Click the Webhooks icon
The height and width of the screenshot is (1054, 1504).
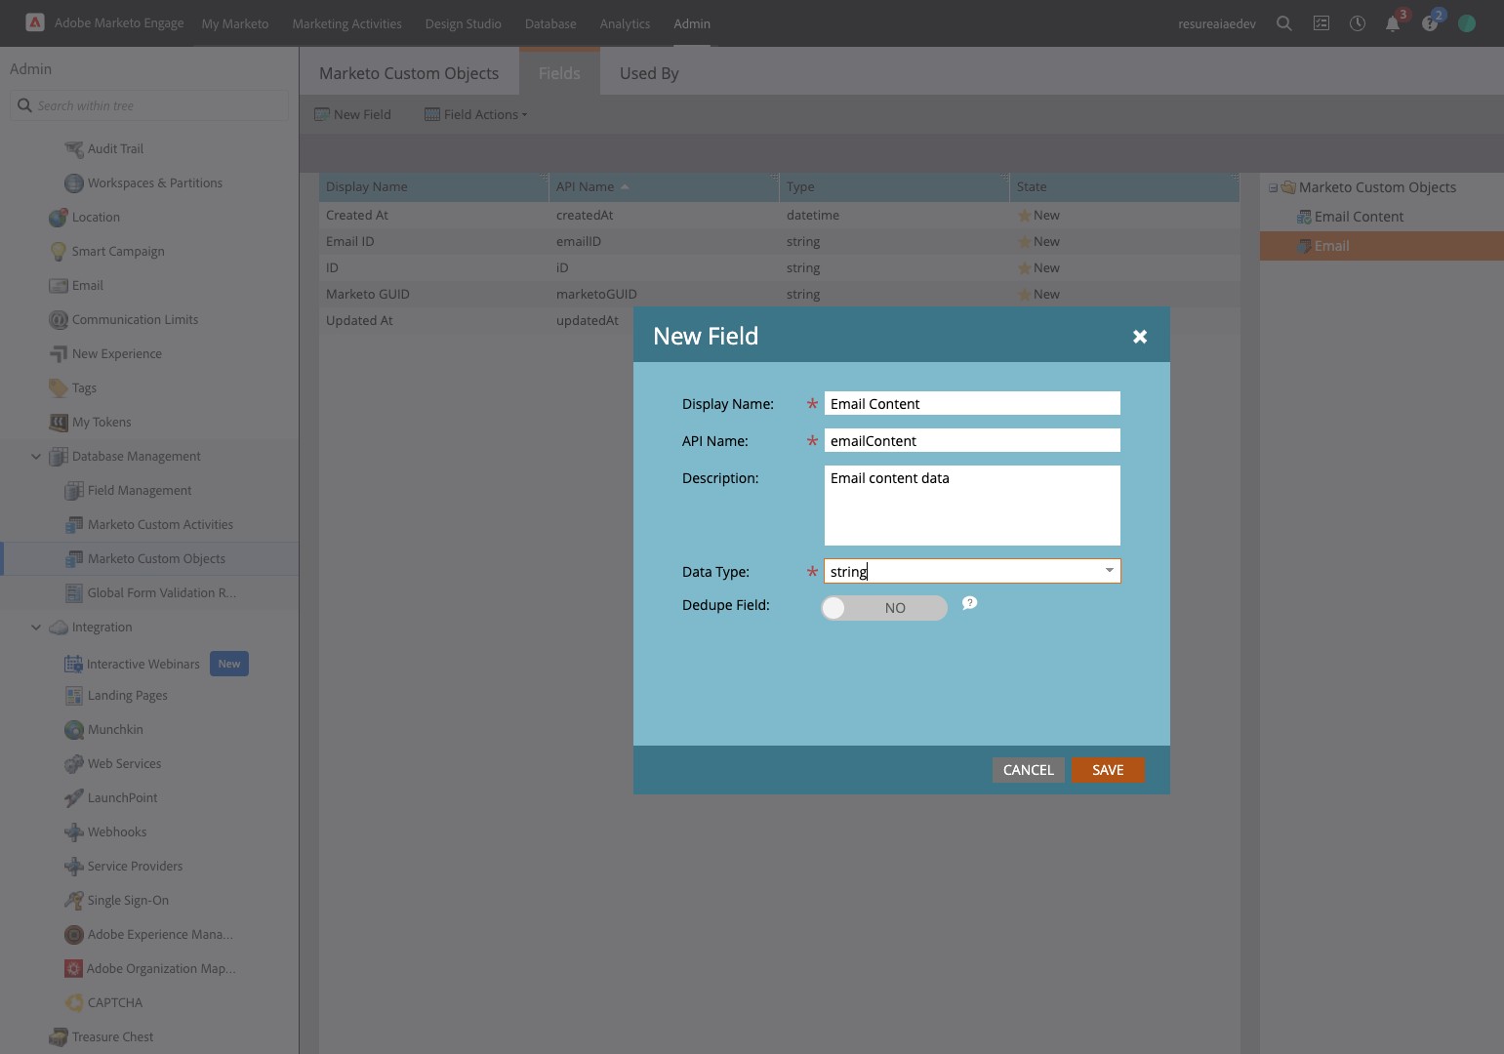(74, 832)
